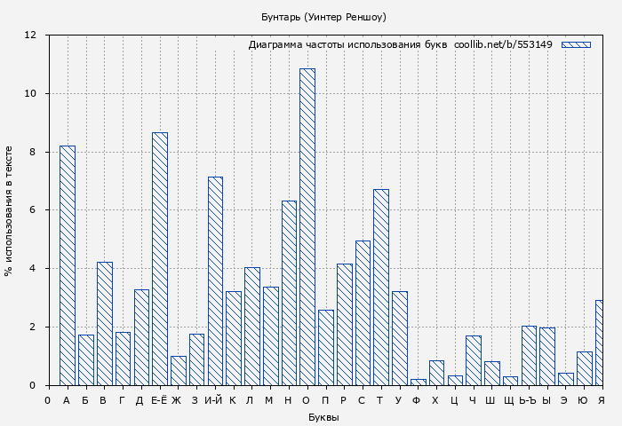Viewport: 622px width, 426px height.
Task: Click the y-axis tick label 12
Action: coord(30,35)
